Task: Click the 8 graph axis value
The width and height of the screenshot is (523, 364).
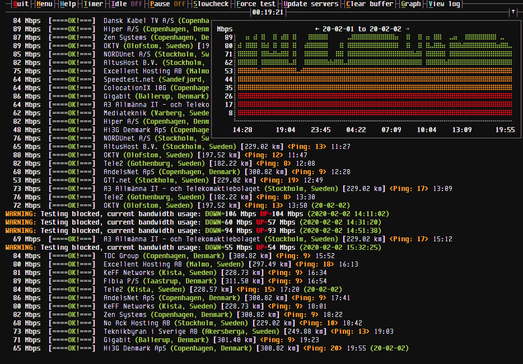Action: (x=231, y=113)
